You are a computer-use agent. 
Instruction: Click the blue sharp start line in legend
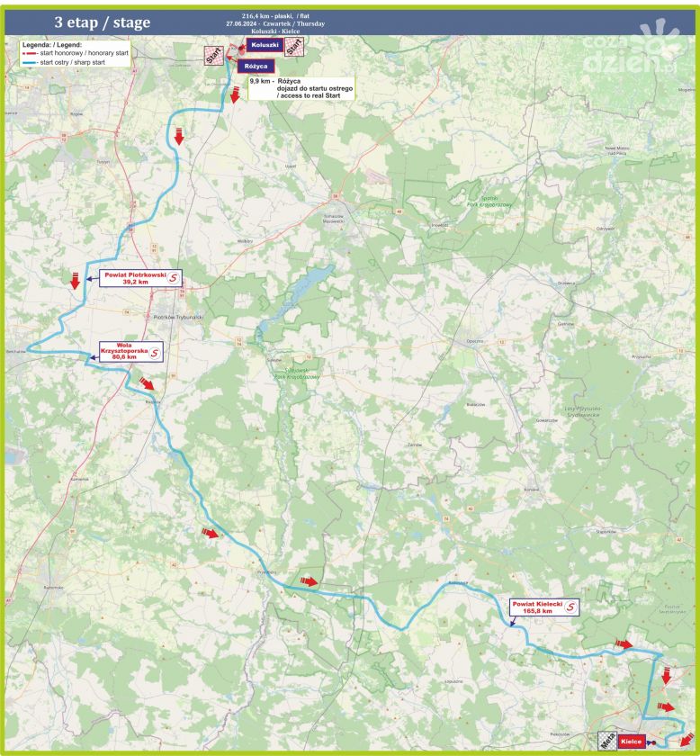point(31,63)
